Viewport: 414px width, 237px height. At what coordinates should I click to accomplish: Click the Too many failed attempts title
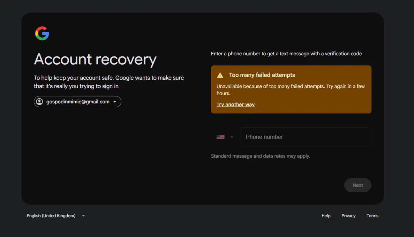point(262,75)
